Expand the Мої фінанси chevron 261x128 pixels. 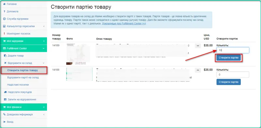pos(44,107)
